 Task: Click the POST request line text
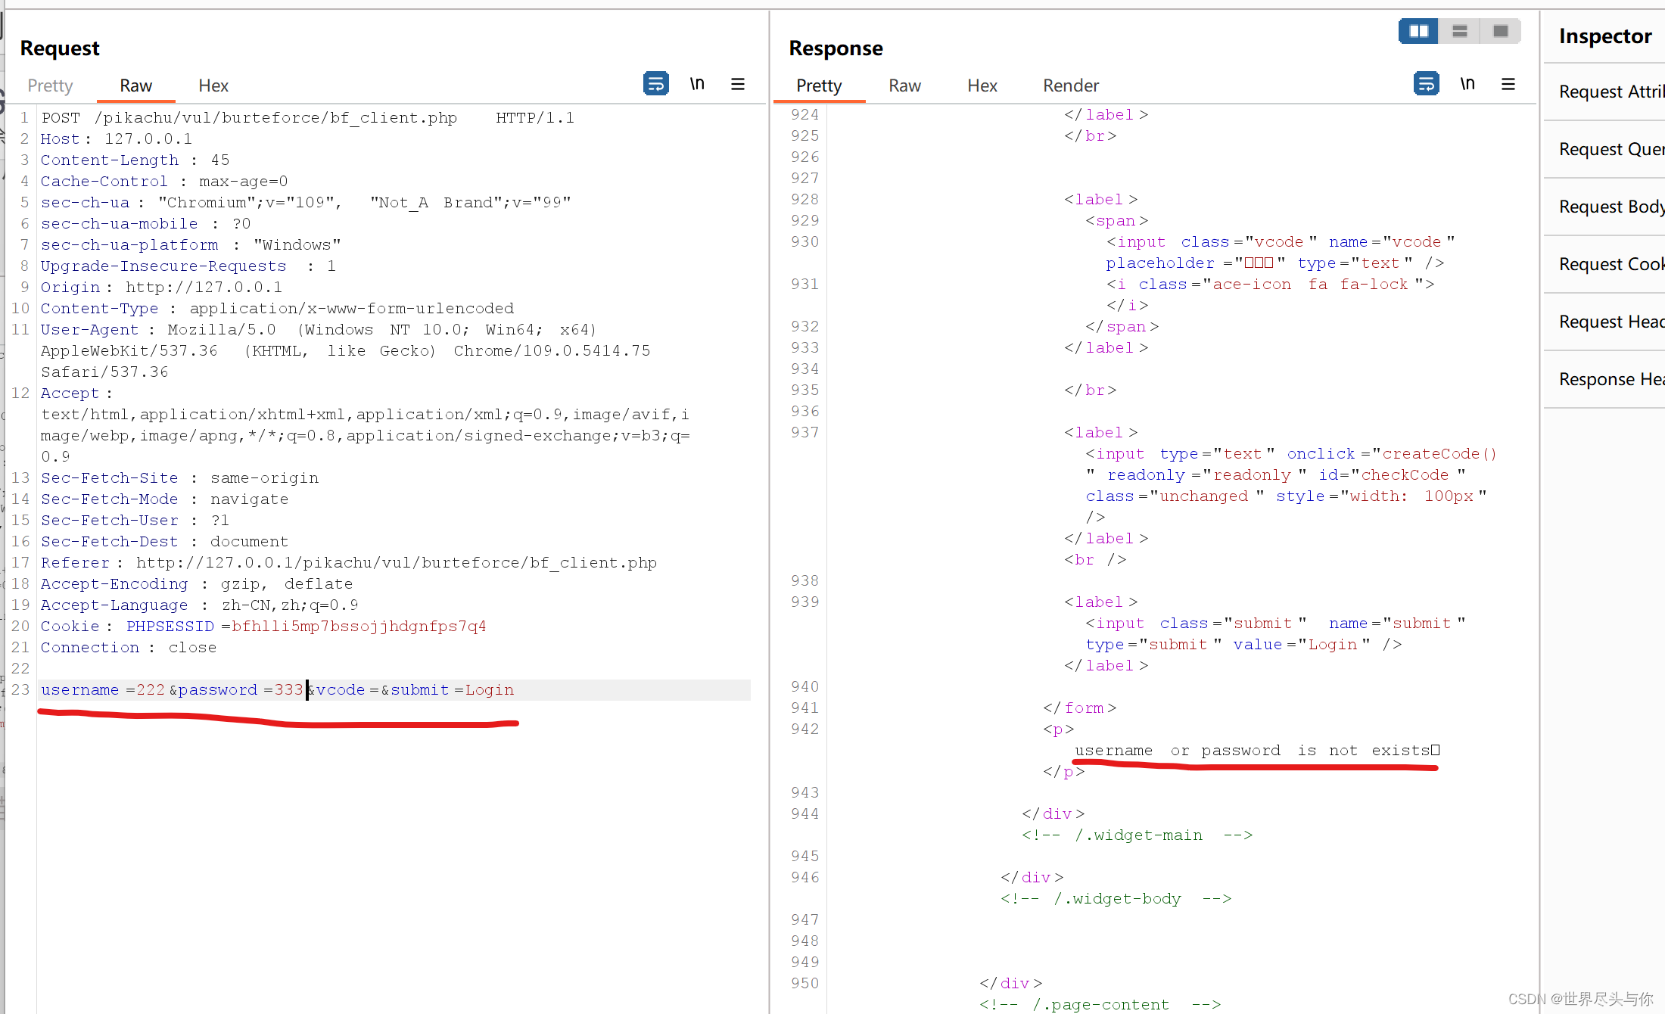point(308,117)
